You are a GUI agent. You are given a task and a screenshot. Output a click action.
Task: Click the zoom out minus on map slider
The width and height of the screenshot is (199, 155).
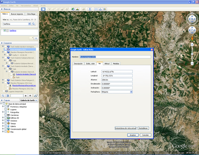pos(192,64)
